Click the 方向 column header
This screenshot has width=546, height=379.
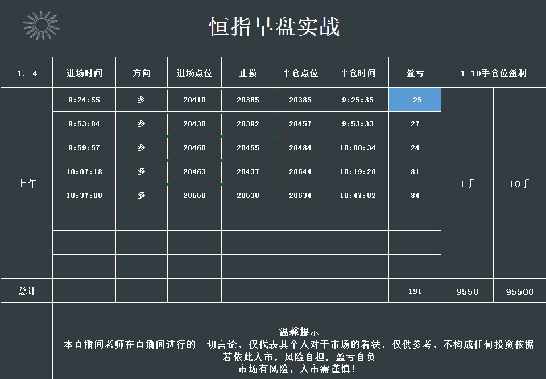tap(142, 73)
